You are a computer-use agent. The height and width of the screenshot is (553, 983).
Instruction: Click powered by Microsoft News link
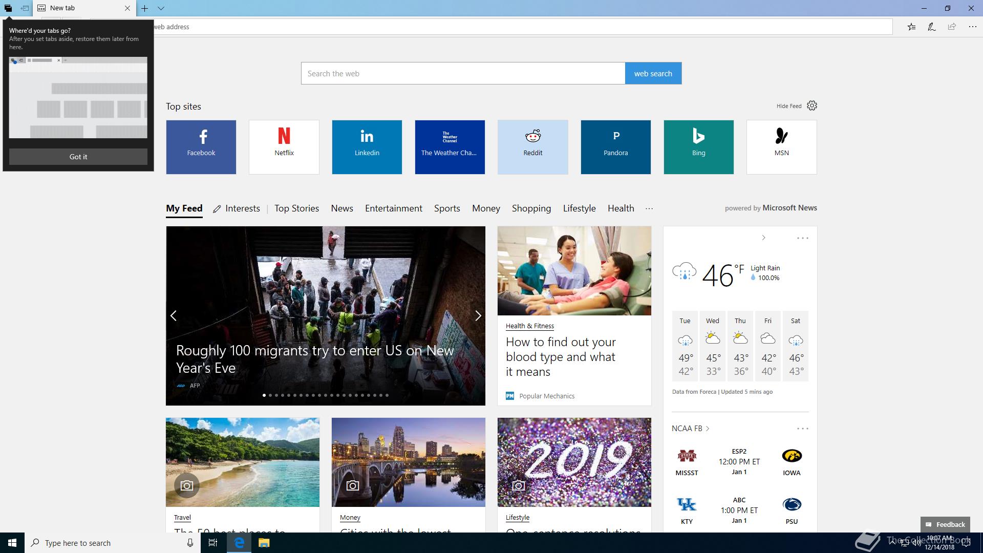click(x=771, y=208)
